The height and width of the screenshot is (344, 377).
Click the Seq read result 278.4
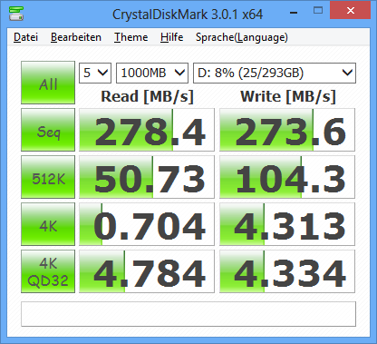tap(147, 130)
